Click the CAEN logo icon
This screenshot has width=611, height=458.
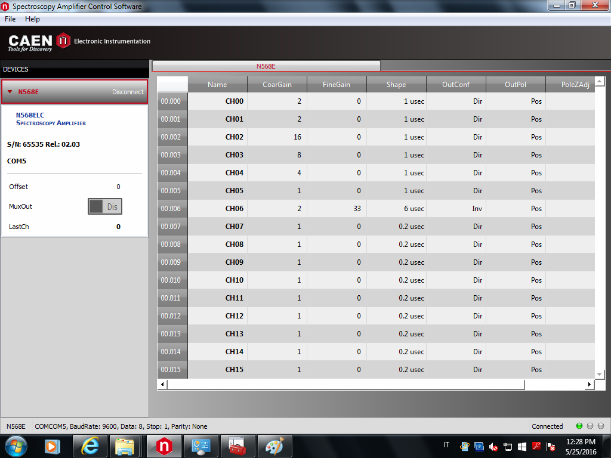[63, 41]
